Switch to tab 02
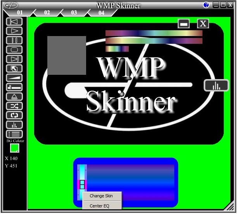This screenshot has width=237, height=214. 47,13
